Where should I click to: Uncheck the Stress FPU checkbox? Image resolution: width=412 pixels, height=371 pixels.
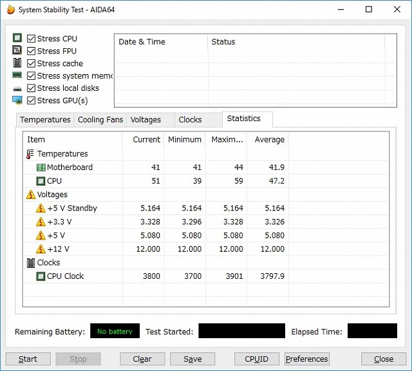click(31, 51)
